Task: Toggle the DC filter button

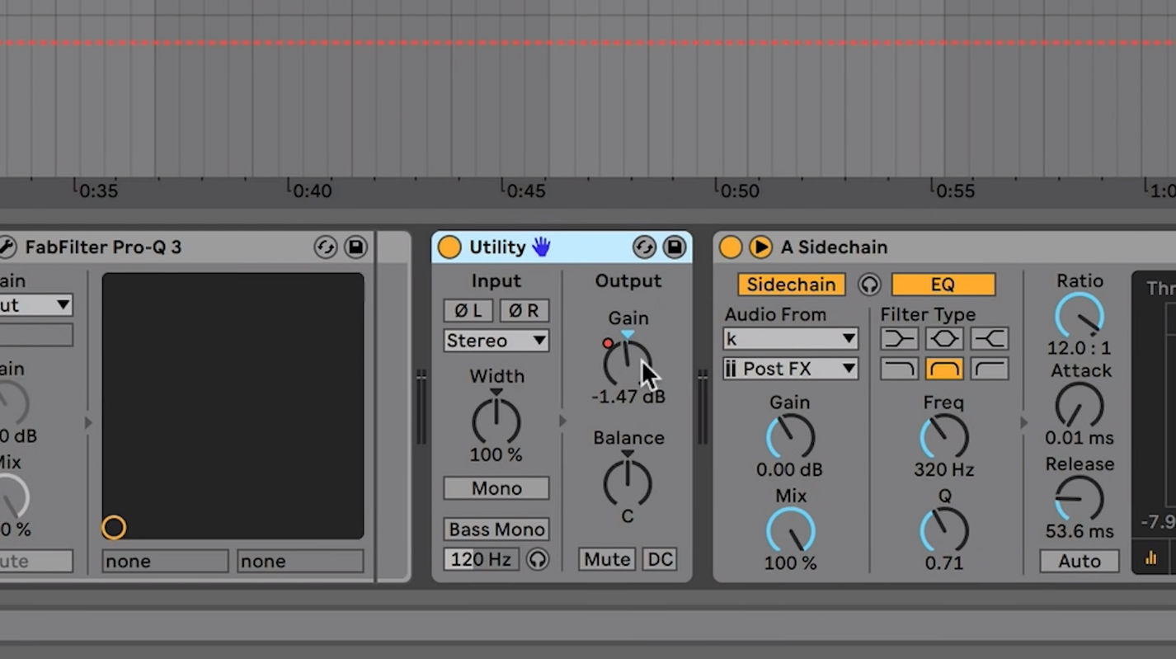Action: [660, 559]
